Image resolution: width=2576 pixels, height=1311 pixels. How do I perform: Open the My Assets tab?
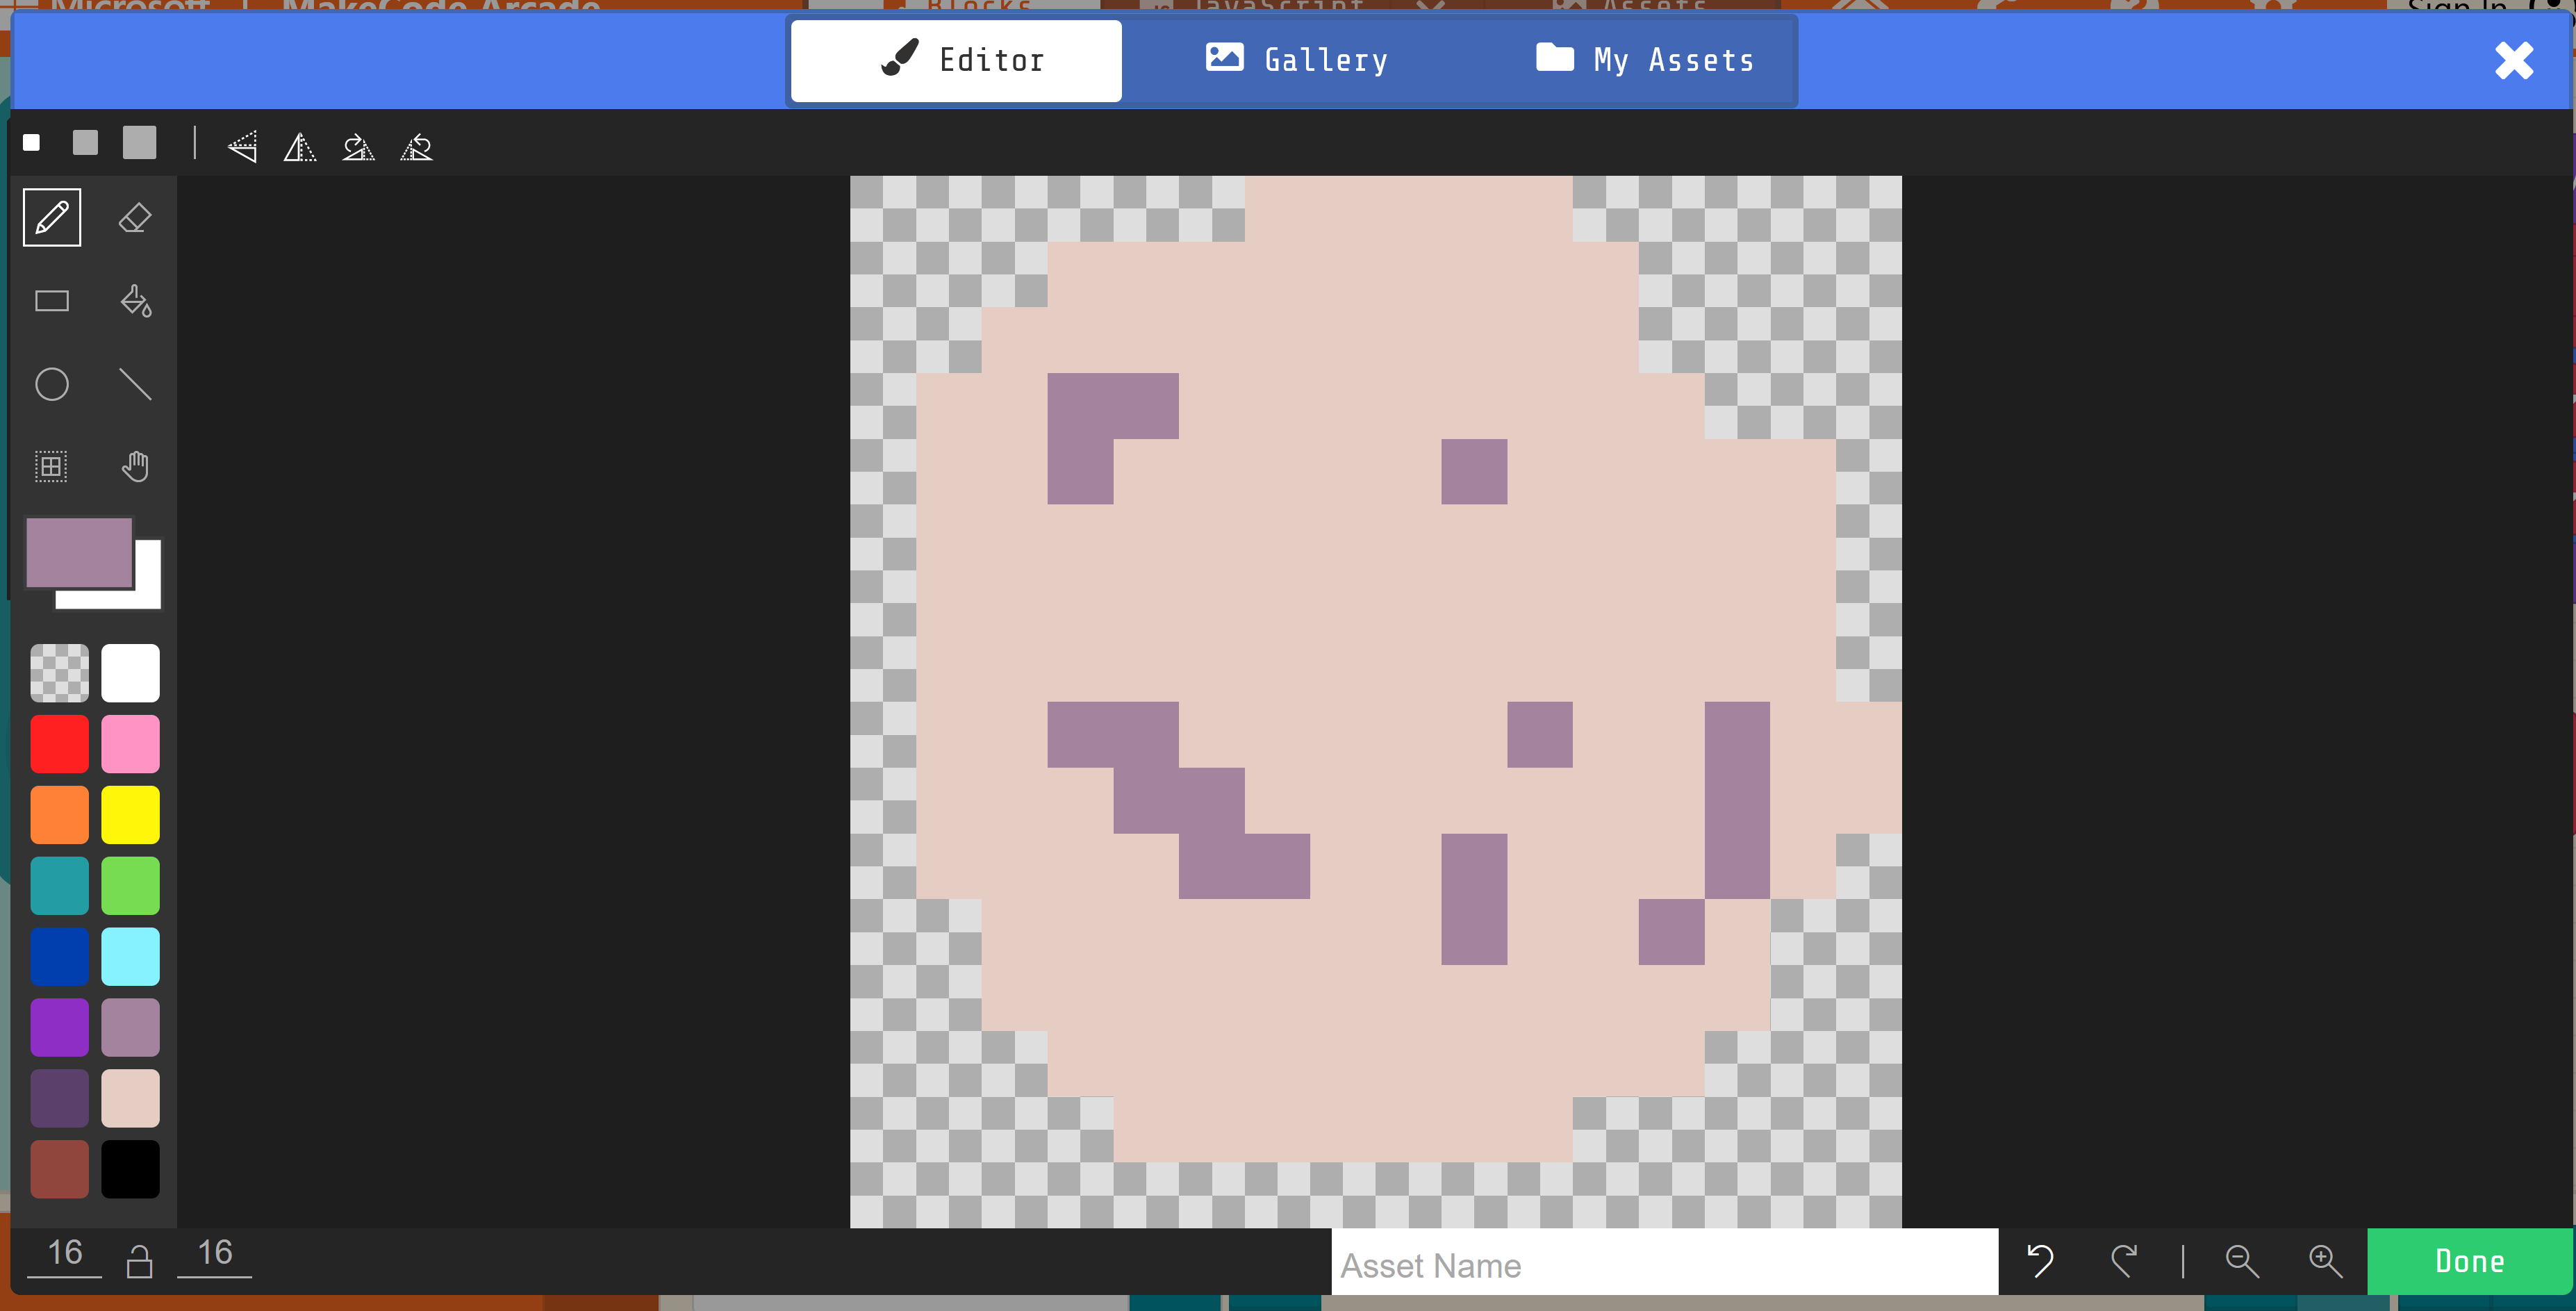[x=1645, y=60]
